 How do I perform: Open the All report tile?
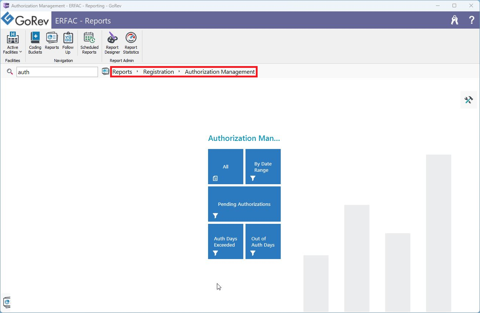click(226, 167)
